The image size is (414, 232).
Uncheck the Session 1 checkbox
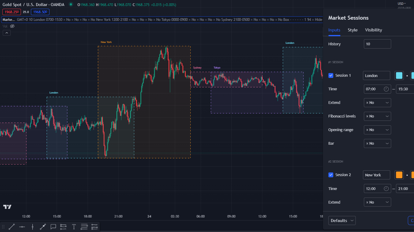(x=331, y=76)
